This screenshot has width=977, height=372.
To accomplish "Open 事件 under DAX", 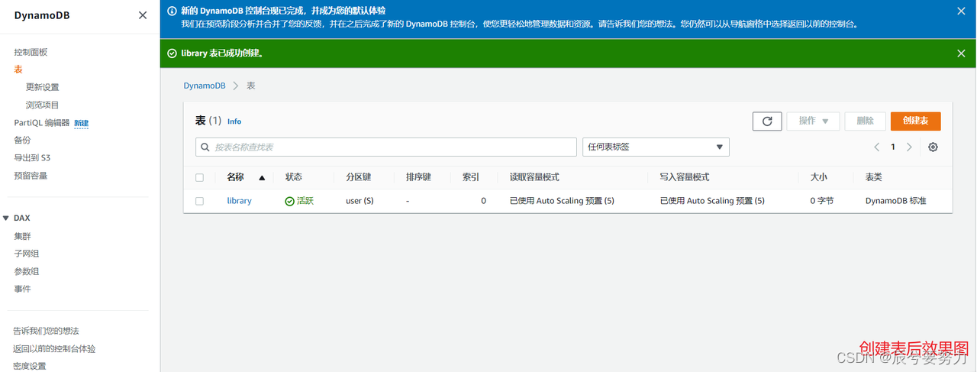I will (22, 289).
